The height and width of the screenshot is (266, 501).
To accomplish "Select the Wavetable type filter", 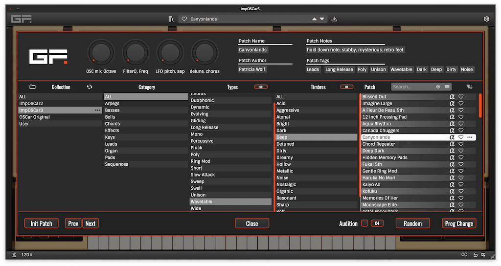I will click(x=230, y=202).
